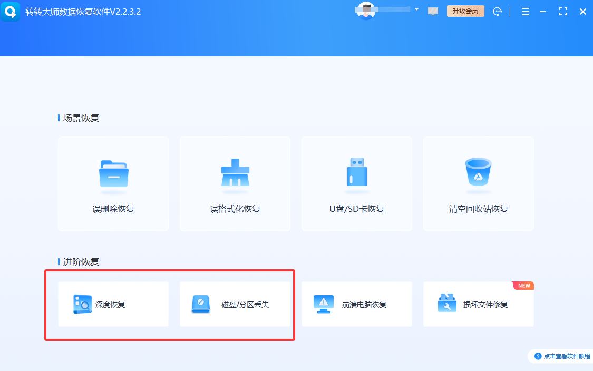Screen dimensions: 593x371
Task: Select the 误格式化恢复 label
Action: tap(235, 209)
